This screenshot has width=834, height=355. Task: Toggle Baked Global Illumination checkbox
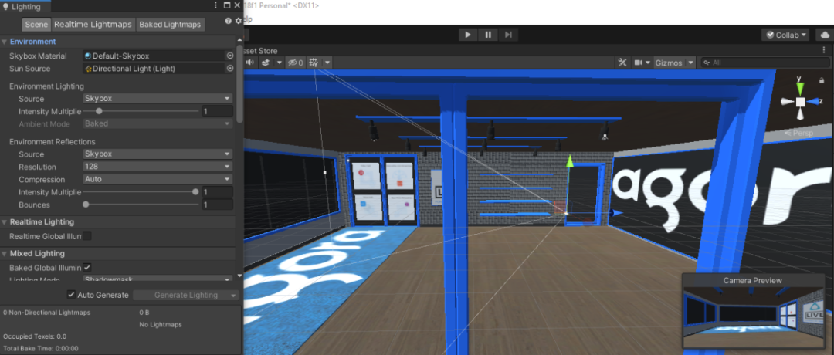click(86, 267)
